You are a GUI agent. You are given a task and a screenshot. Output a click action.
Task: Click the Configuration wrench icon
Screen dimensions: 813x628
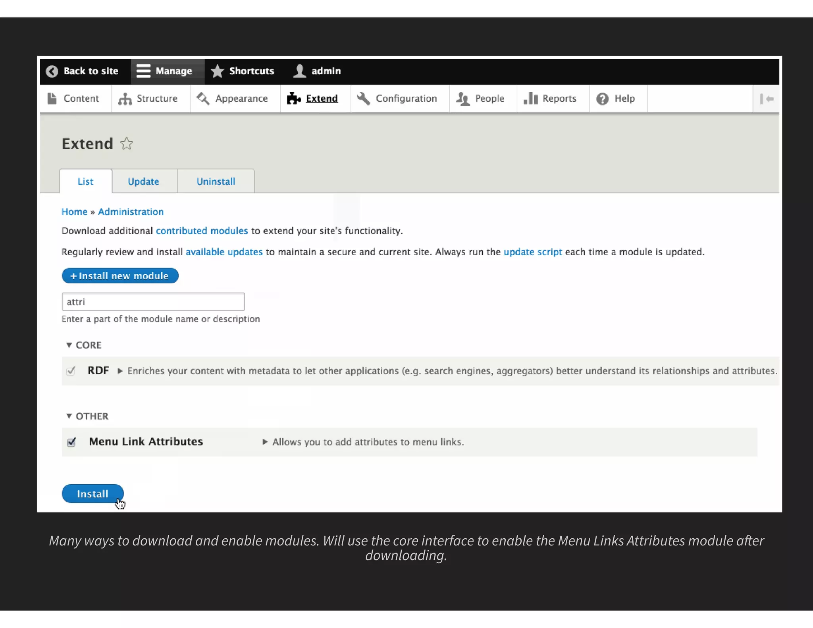pyautogui.click(x=363, y=98)
